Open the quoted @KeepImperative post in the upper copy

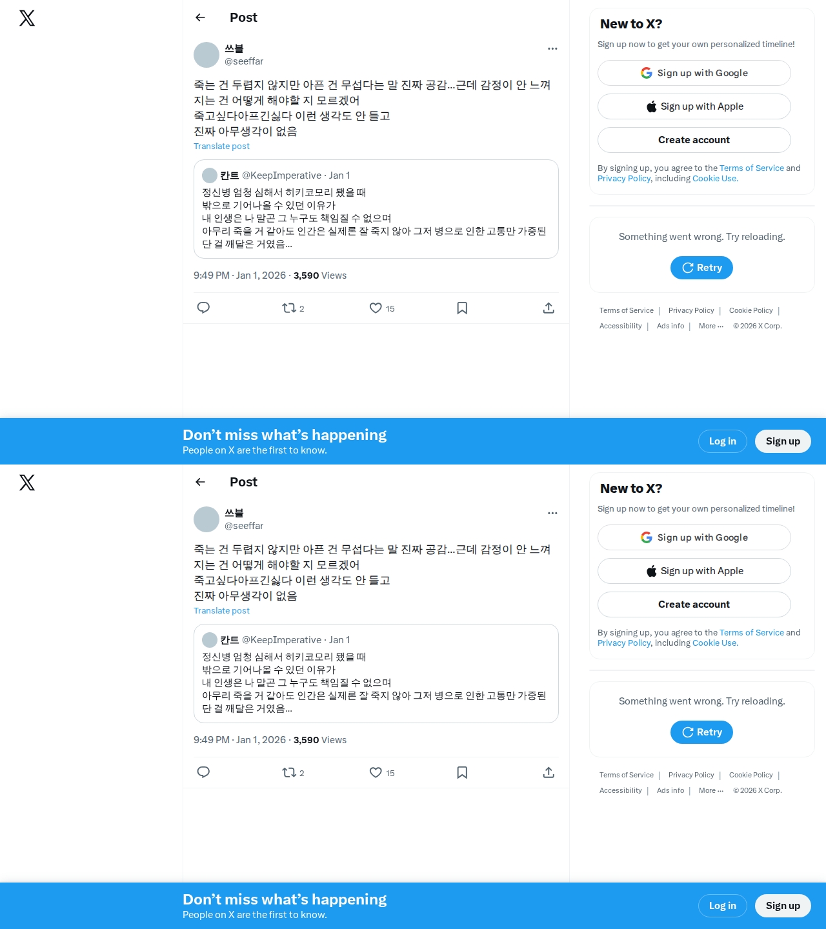pos(376,209)
